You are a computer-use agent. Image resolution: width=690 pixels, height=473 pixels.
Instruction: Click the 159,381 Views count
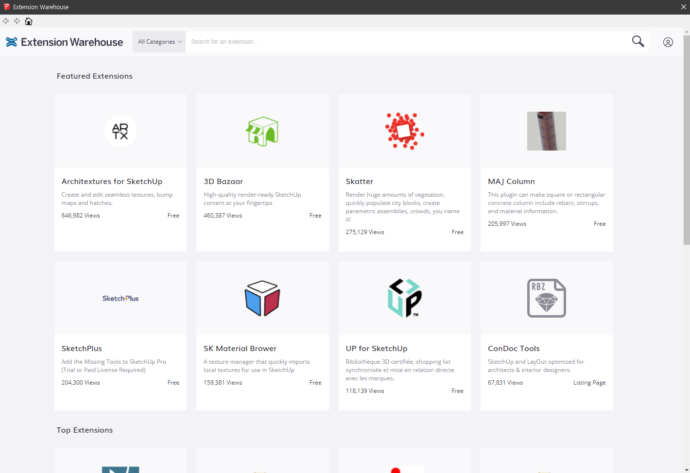coord(223,383)
